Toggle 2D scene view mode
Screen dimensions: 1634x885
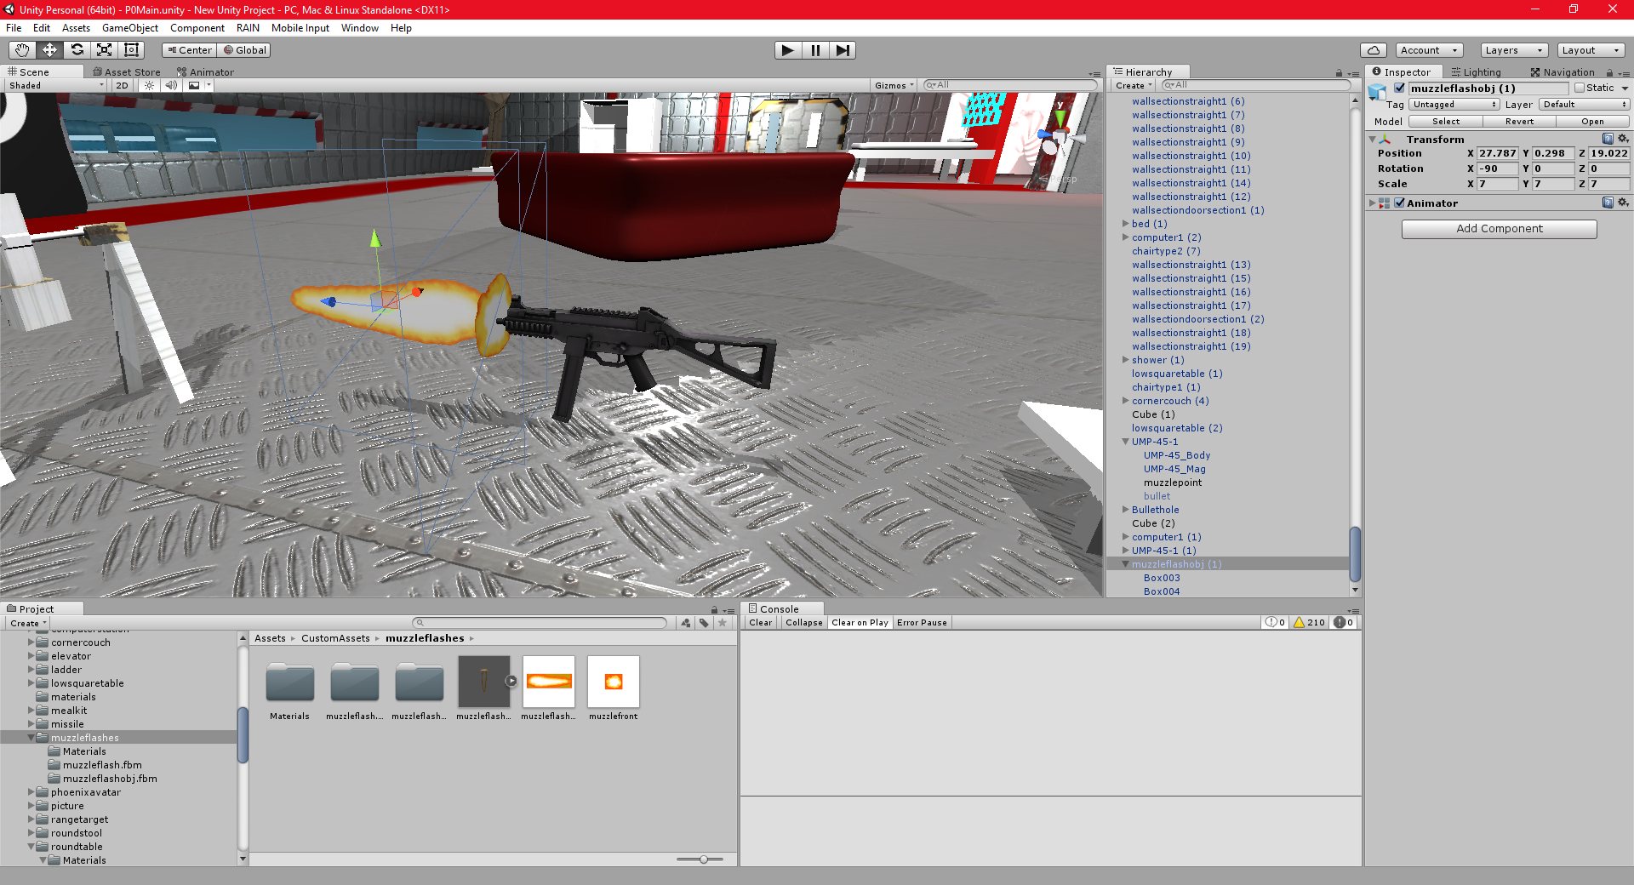[123, 85]
